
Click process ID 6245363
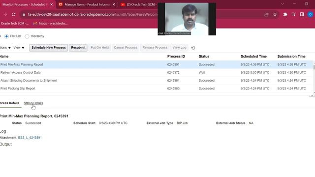[x=173, y=88]
